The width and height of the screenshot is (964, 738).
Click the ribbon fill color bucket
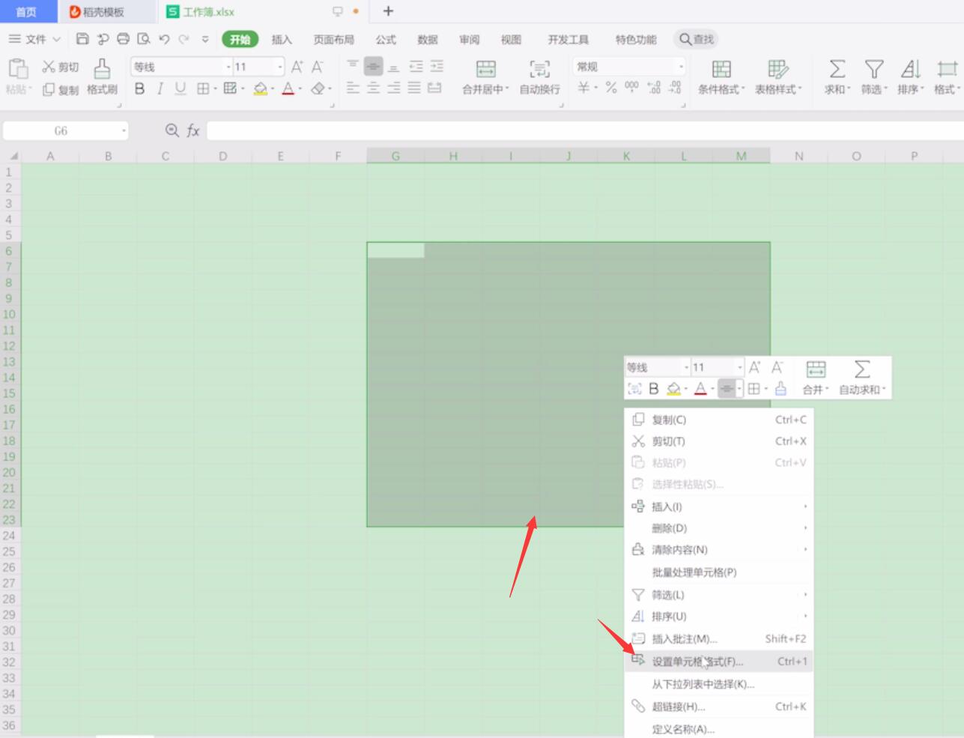(x=260, y=88)
